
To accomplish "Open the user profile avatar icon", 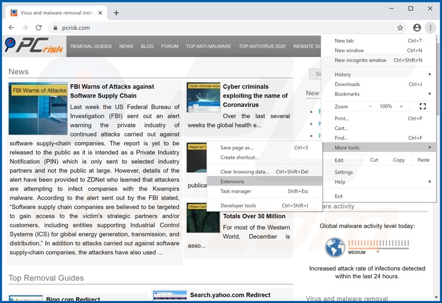I will (x=417, y=27).
